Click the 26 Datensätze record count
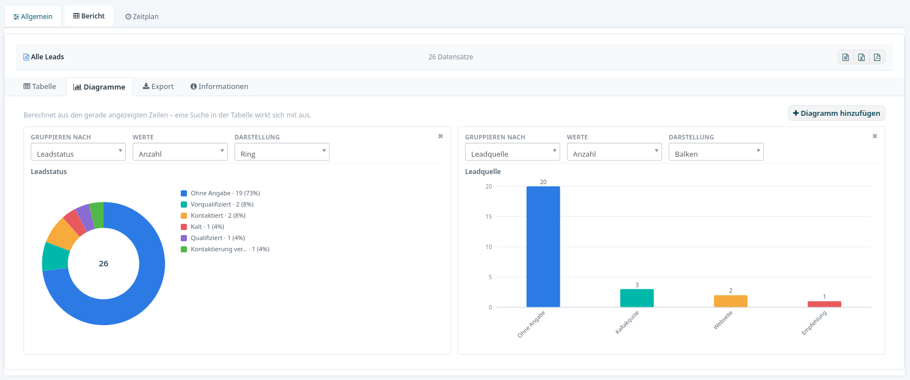 [x=451, y=57]
